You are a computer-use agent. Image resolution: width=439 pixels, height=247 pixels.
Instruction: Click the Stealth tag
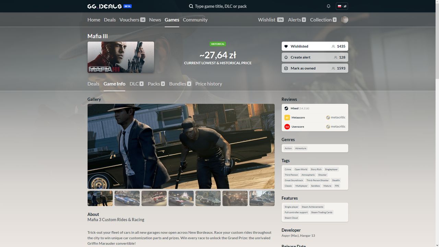(x=336, y=180)
